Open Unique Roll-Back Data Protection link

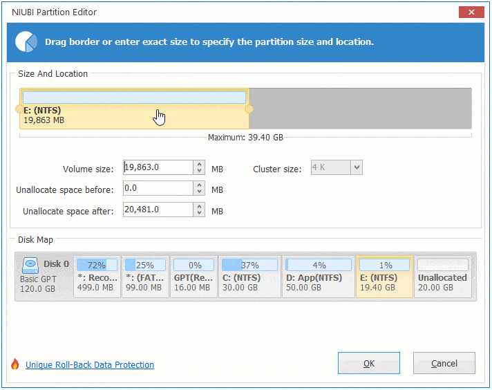(90, 364)
